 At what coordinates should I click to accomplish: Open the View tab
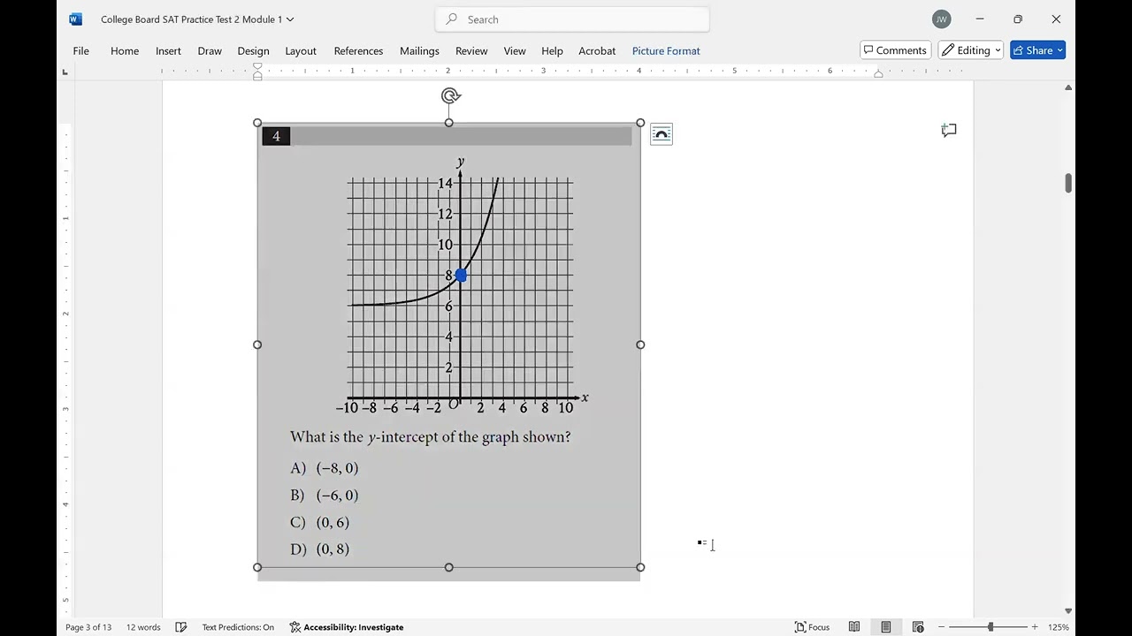pos(515,50)
